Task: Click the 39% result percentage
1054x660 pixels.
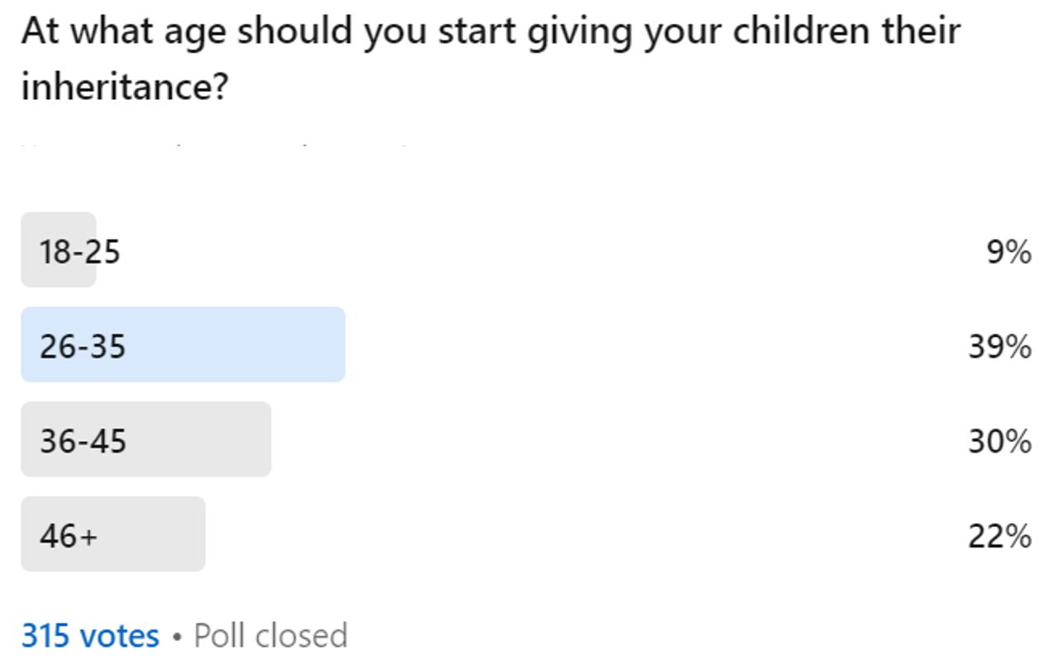Action: pyautogui.click(x=999, y=347)
